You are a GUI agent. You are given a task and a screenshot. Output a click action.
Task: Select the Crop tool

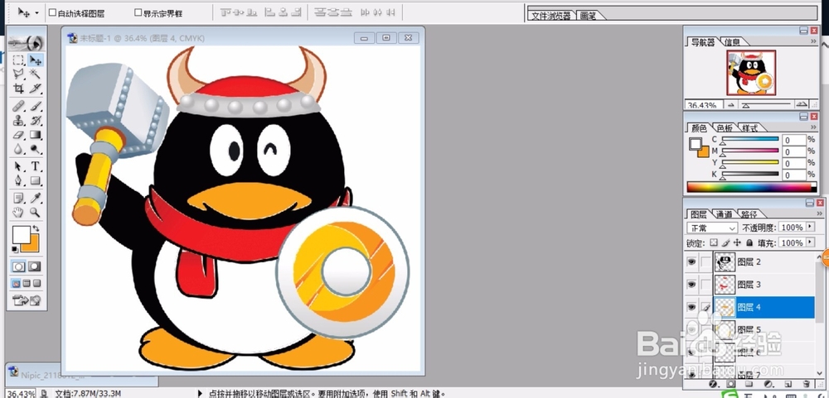(18, 89)
